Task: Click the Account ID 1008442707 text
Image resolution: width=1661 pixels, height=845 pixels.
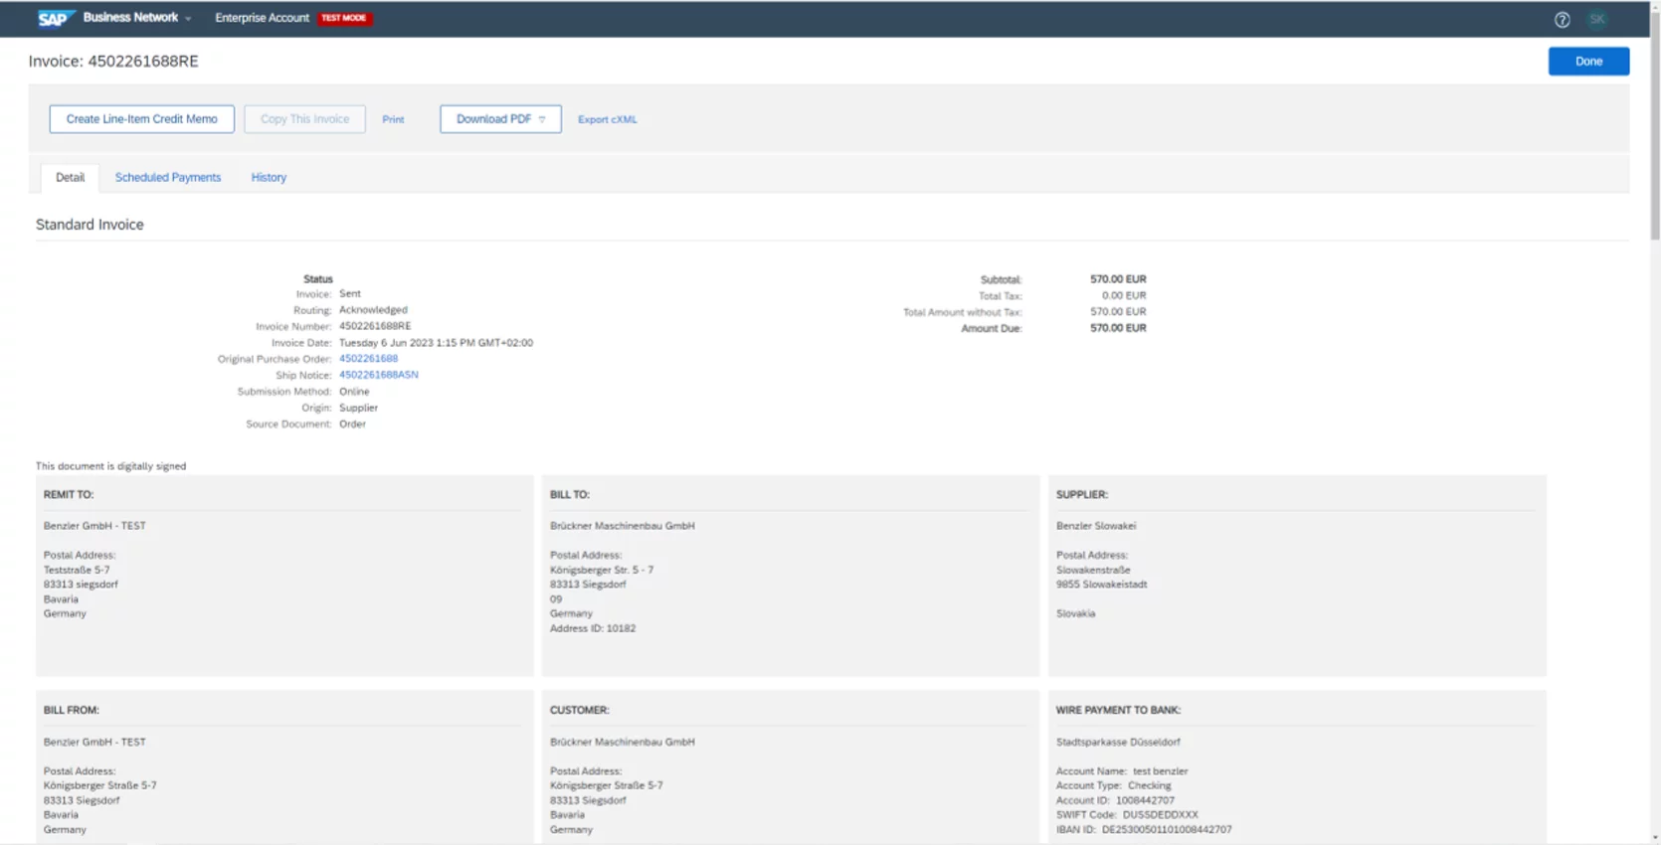Action: (x=1115, y=800)
